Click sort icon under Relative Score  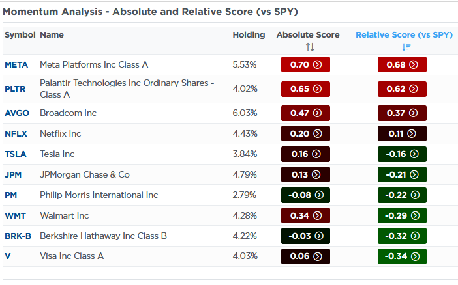(406, 47)
